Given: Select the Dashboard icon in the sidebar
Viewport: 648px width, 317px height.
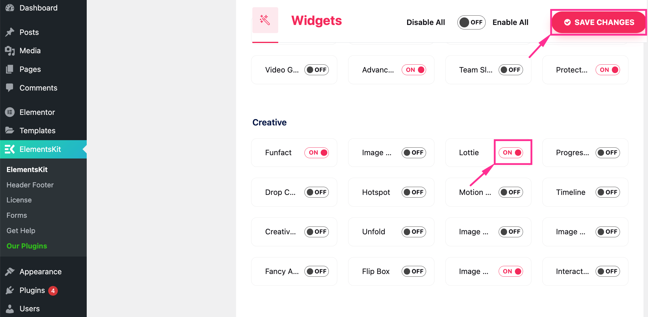Looking at the screenshot, I should [x=10, y=8].
